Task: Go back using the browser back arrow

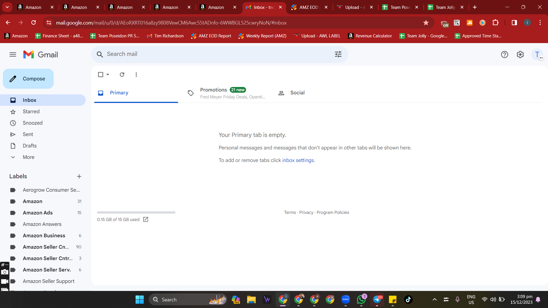Action: tap(8, 23)
